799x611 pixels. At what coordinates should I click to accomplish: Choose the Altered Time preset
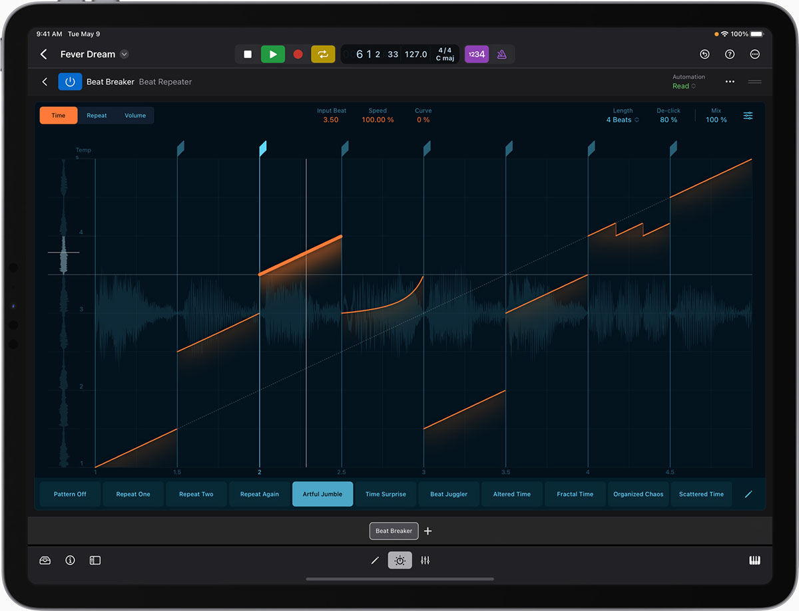512,494
